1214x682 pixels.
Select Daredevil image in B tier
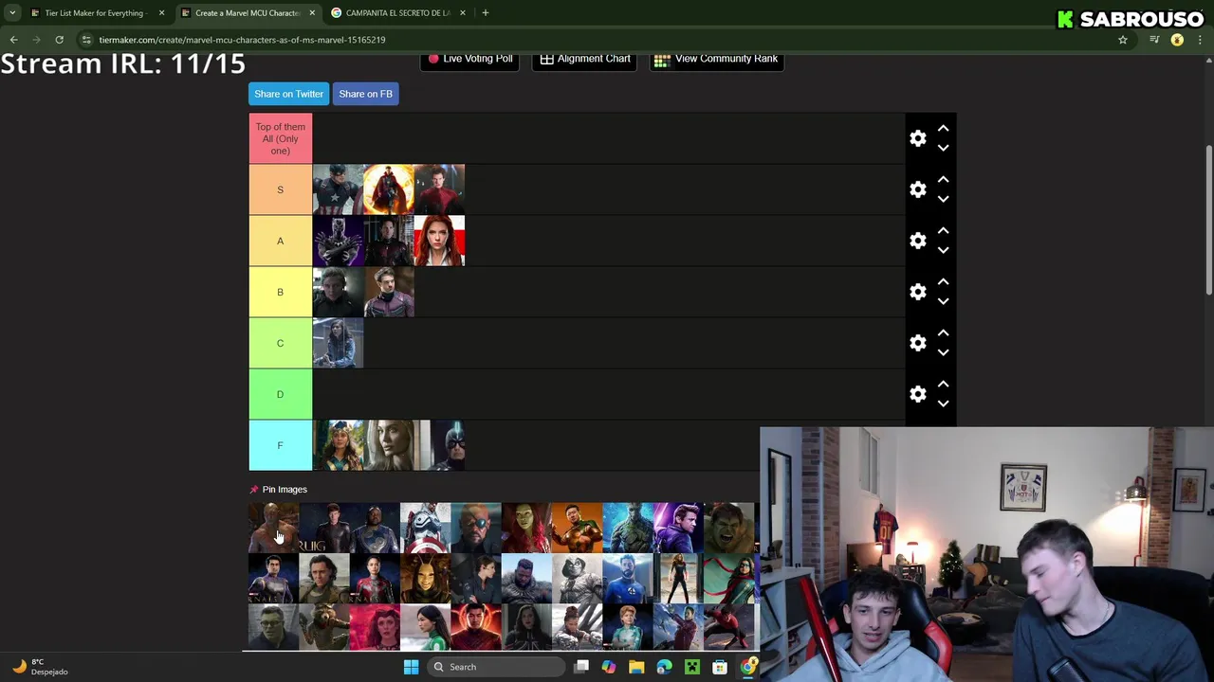(388, 292)
